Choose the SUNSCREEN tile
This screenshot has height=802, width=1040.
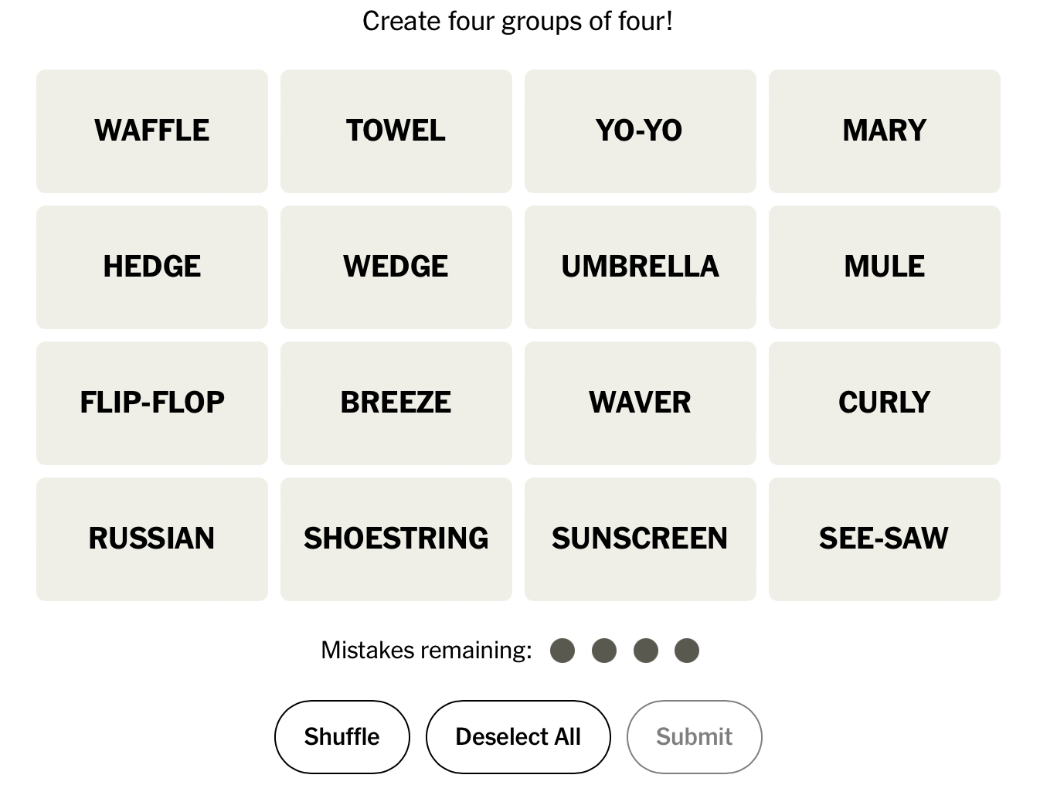(640, 539)
